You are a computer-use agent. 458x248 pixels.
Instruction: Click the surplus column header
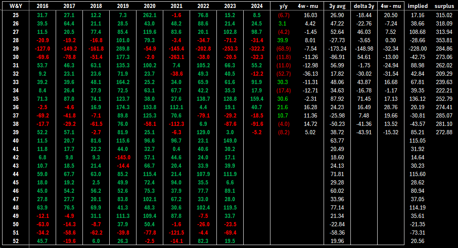click(444, 6)
